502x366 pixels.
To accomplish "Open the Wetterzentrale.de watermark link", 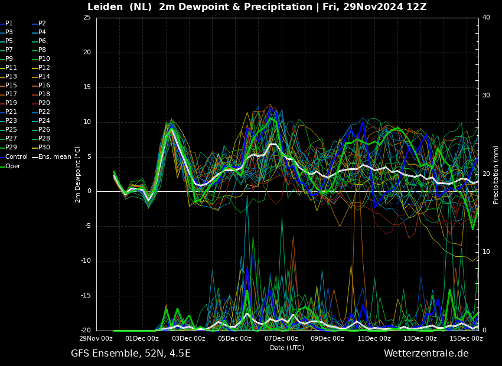I will [x=426, y=354].
